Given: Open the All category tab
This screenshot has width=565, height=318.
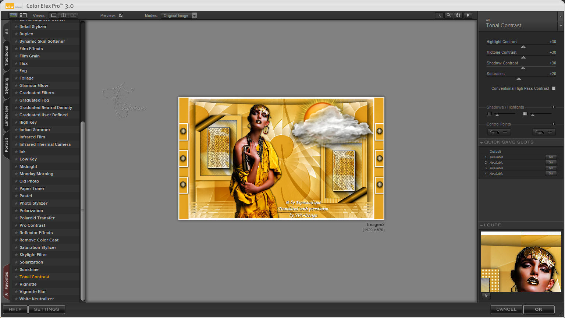Looking at the screenshot, I should 6,32.
